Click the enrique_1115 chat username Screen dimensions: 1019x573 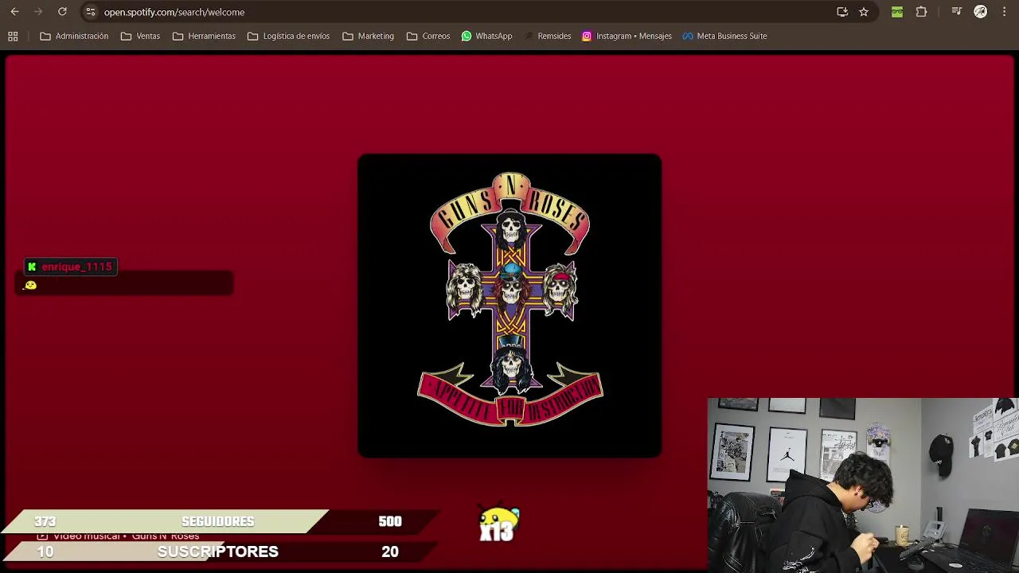tap(76, 267)
